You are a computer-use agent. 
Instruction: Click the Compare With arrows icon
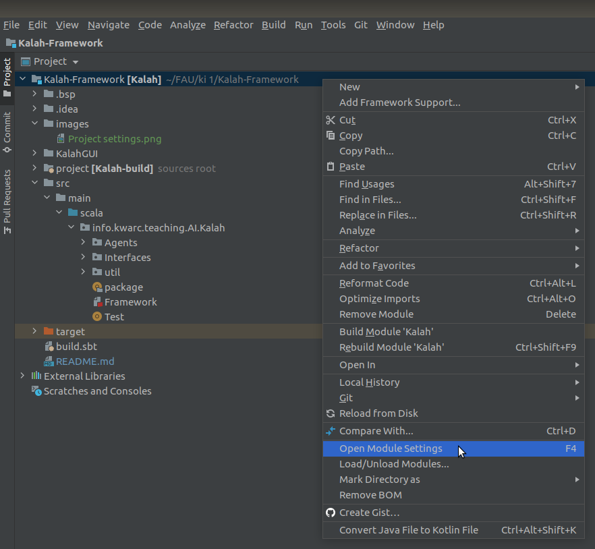(331, 431)
